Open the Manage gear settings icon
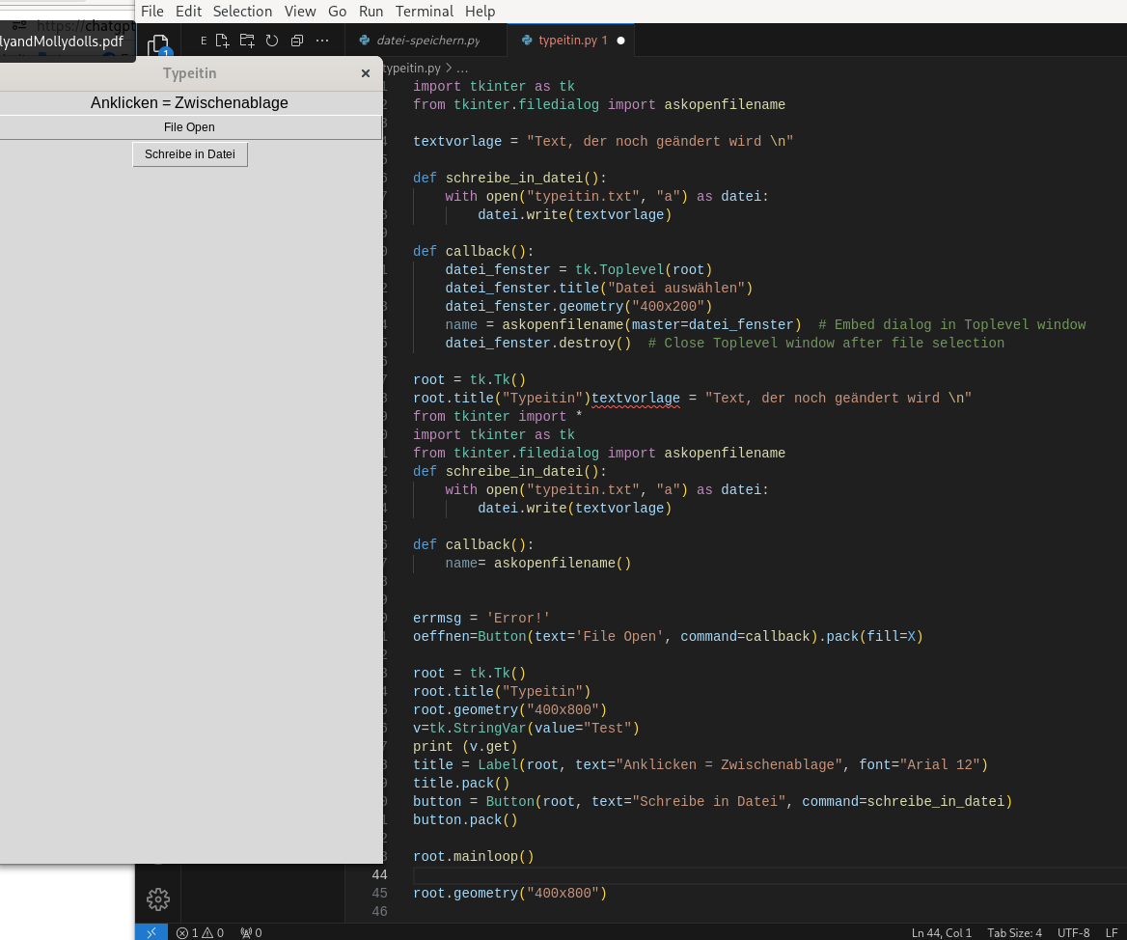Screen dimensions: 1127x940 (x=158, y=899)
